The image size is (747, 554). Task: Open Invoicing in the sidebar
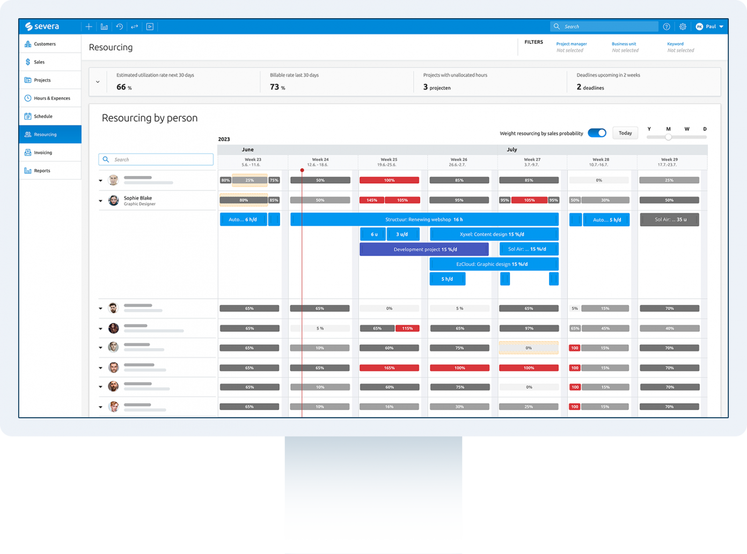click(x=50, y=153)
